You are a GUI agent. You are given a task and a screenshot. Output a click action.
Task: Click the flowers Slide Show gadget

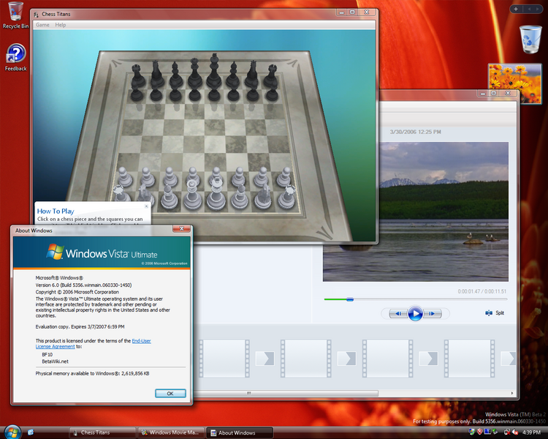click(x=515, y=83)
